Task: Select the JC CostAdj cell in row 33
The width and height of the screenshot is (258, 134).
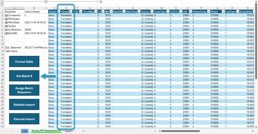Action: click(x=147, y=126)
